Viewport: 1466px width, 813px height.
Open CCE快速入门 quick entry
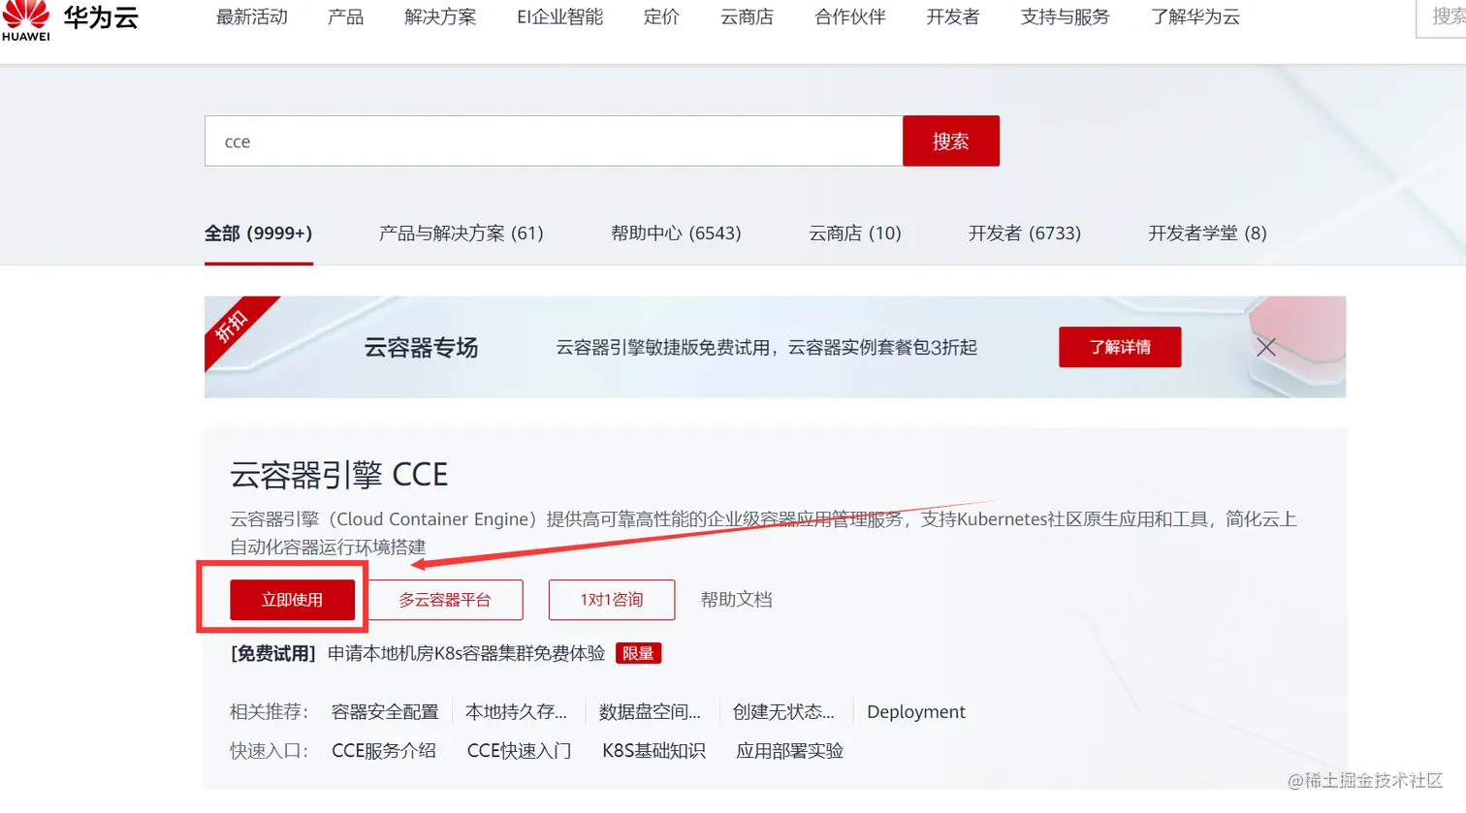tap(519, 751)
